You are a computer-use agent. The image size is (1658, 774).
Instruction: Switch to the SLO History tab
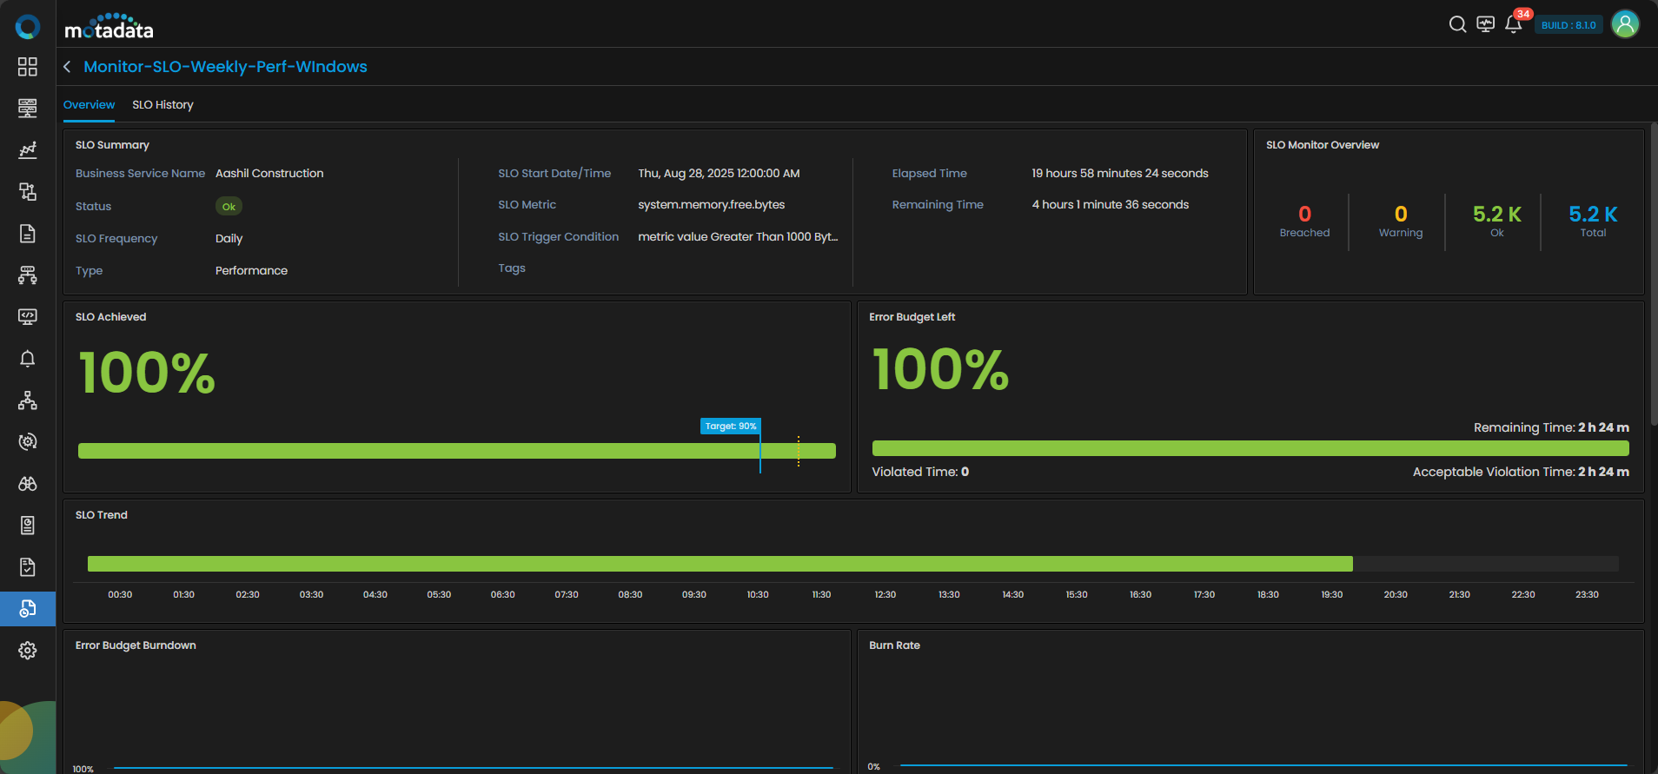tap(162, 105)
